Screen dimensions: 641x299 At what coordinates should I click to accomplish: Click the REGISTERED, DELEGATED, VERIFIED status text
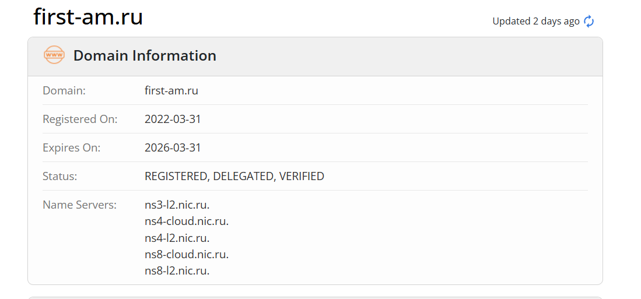coord(234,177)
